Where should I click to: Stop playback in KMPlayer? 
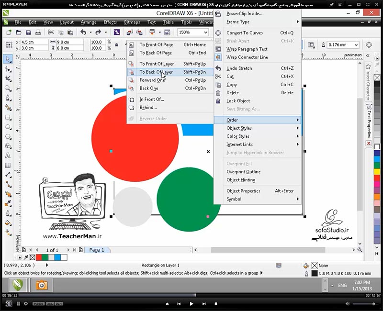tap(216, 304)
